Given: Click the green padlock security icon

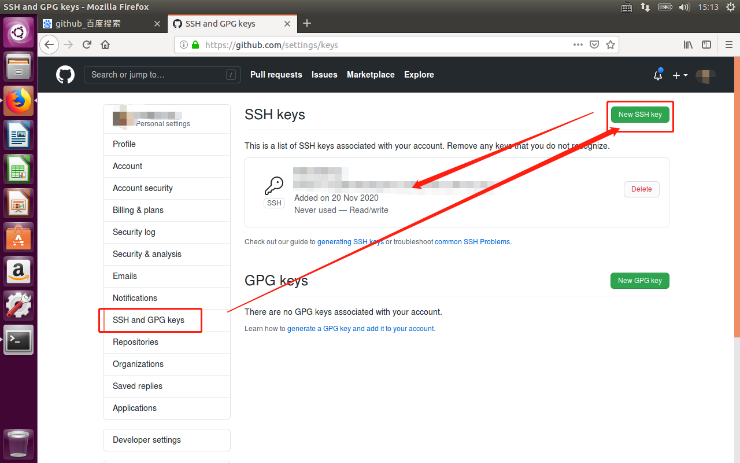Looking at the screenshot, I should pos(195,45).
